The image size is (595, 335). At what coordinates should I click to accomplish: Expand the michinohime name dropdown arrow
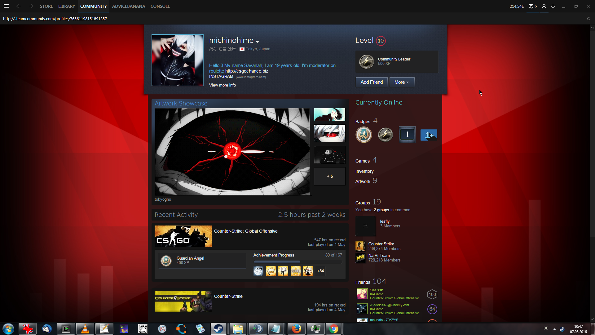257,42
